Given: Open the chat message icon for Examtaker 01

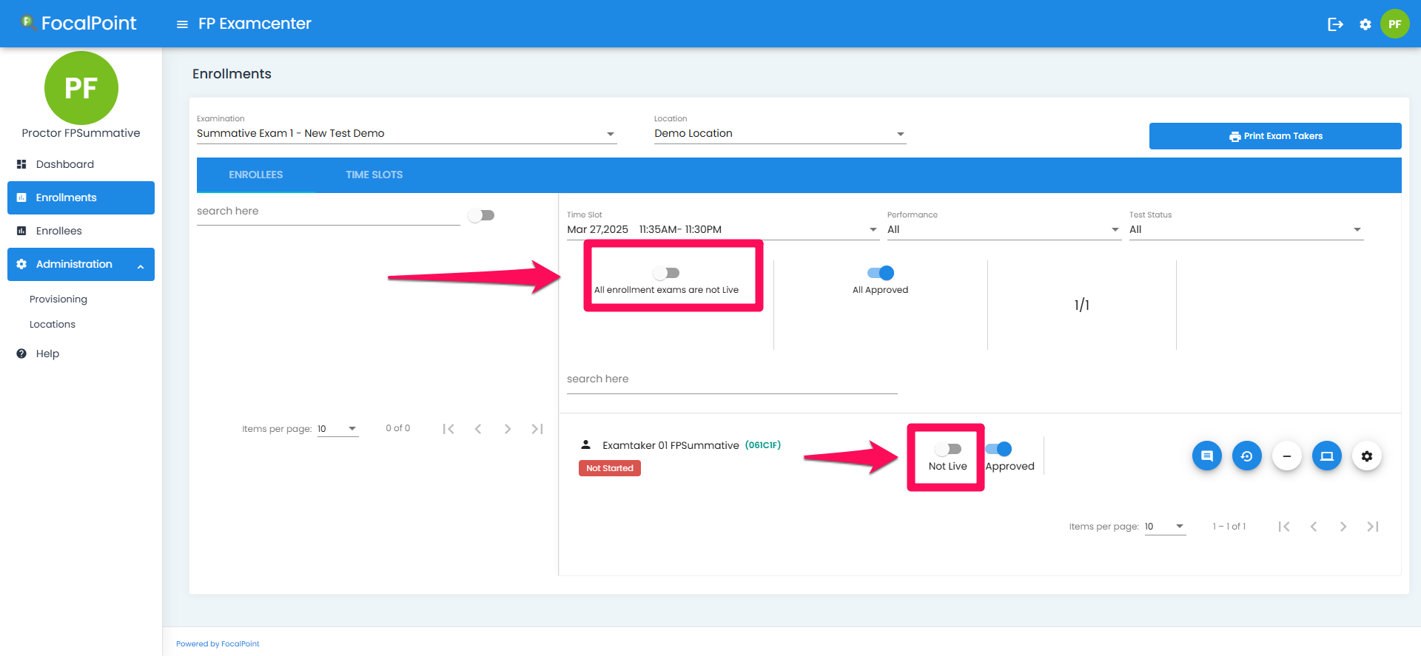Looking at the screenshot, I should (x=1207, y=456).
